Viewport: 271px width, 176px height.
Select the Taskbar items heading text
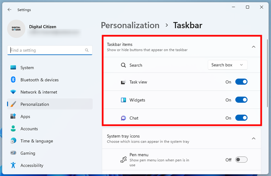[120, 44]
